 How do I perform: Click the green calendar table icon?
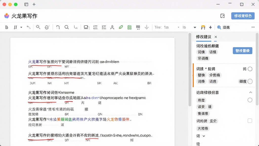(x=129, y=27)
